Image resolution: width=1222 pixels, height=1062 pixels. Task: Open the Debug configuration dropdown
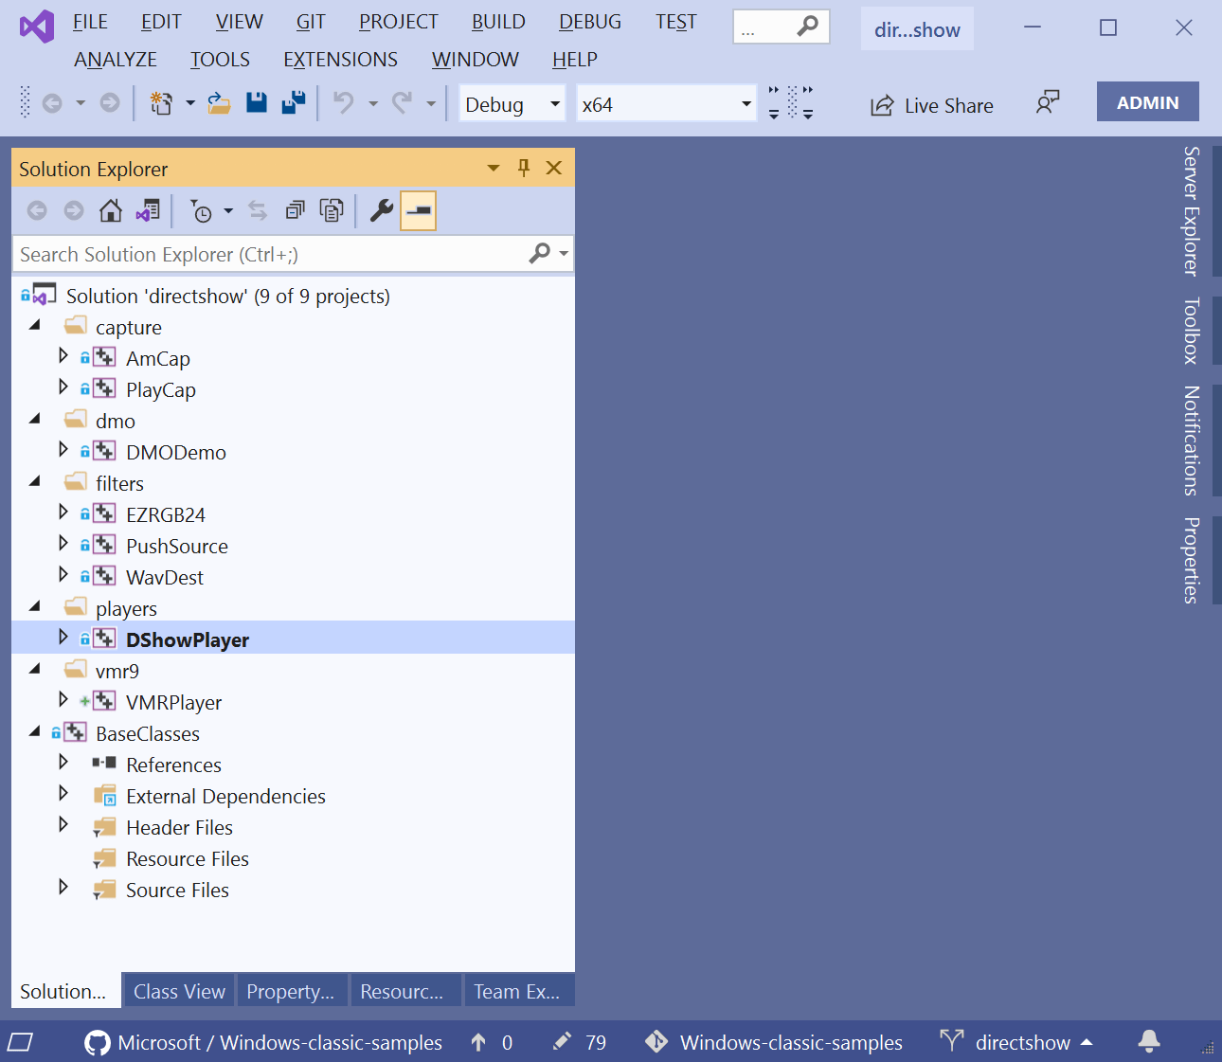pos(511,103)
